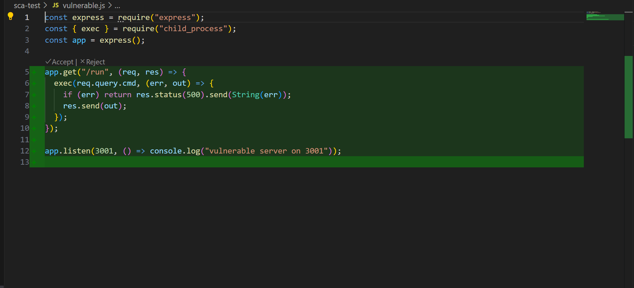Image resolution: width=634 pixels, height=288 pixels.
Task: Click the checkmark icon beside Accept
Action: point(48,62)
